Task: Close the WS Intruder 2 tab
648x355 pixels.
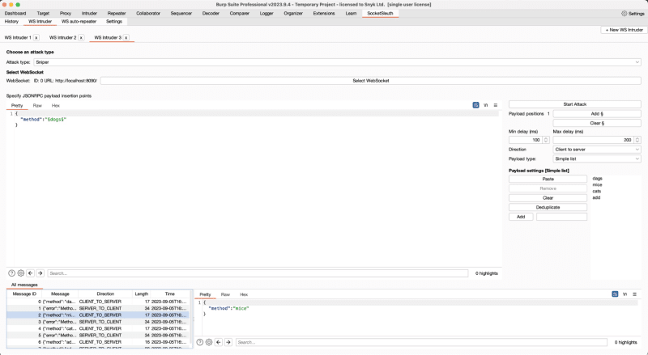Action: coord(82,37)
